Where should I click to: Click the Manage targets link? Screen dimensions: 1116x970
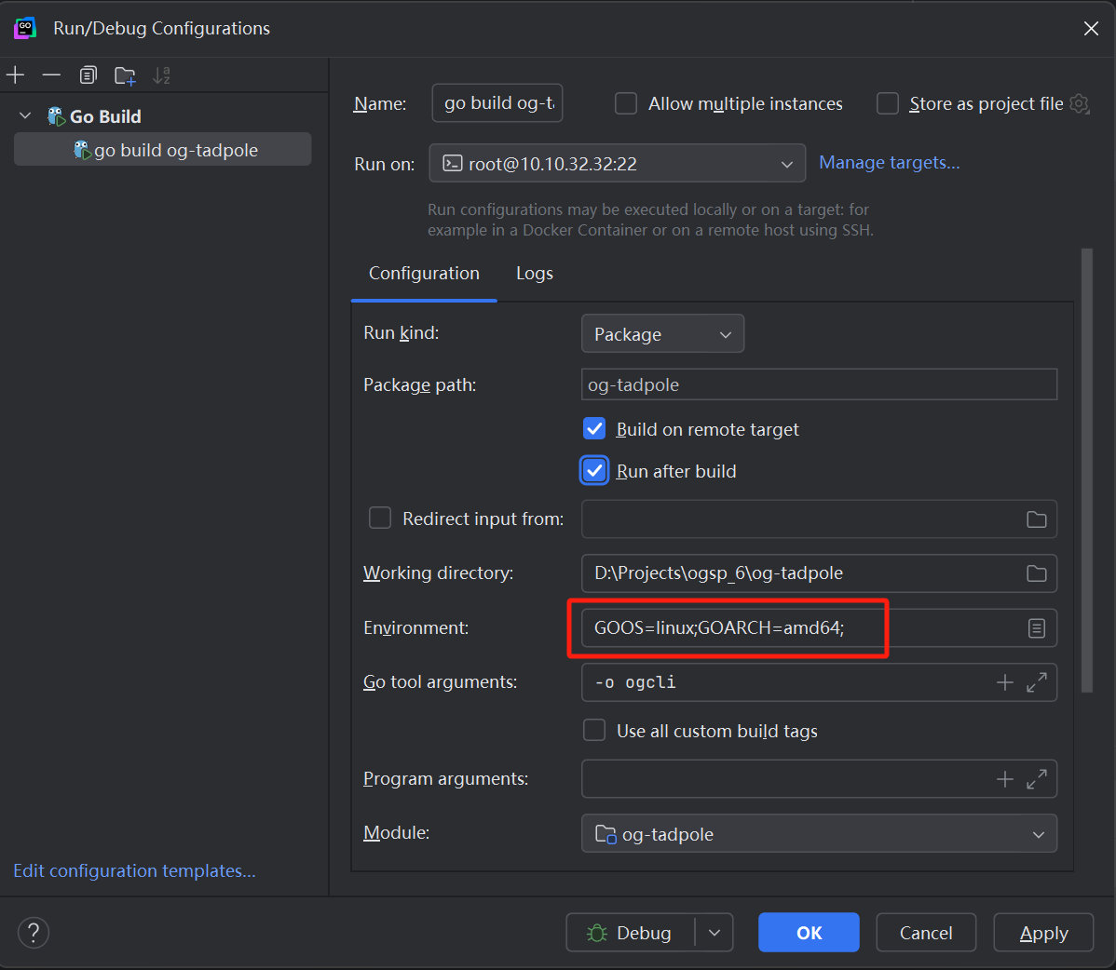click(889, 163)
